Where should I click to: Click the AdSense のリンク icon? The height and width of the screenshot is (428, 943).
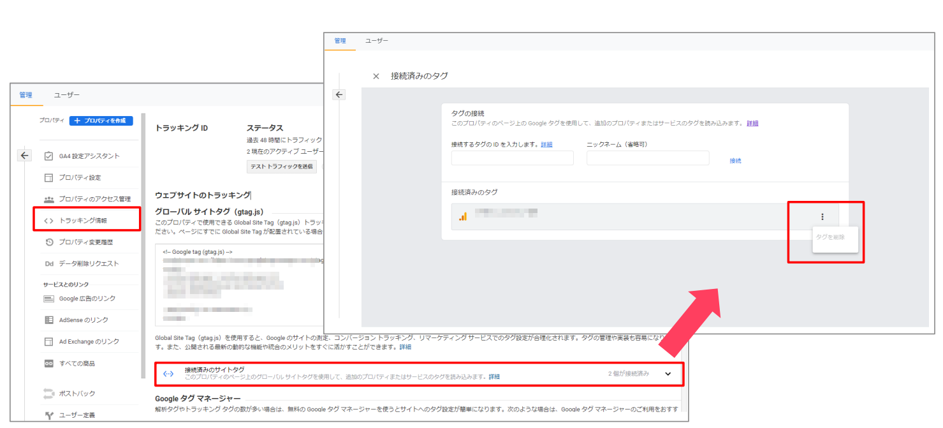tap(48, 320)
